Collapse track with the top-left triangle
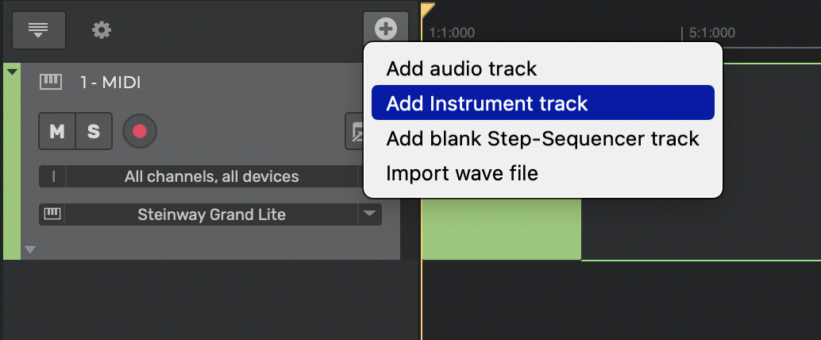This screenshot has height=340, width=821. (x=13, y=71)
